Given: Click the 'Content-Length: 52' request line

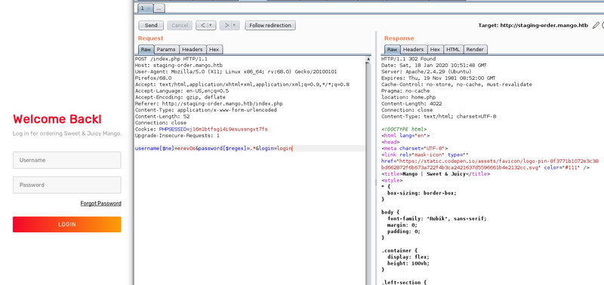Looking at the screenshot, I should click(162, 116).
